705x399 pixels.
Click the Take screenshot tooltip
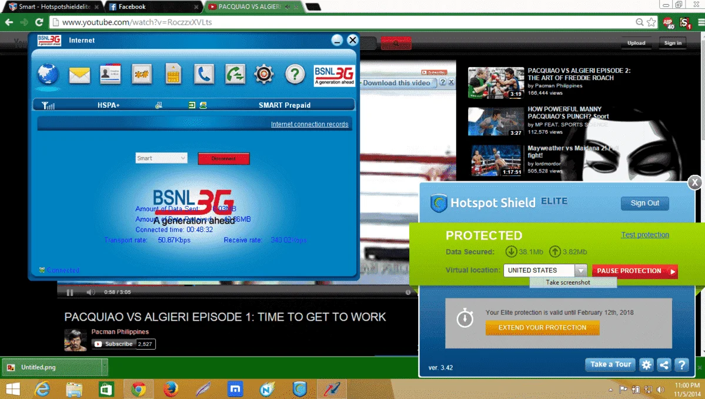pyautogui.click(x=573, y=282)
